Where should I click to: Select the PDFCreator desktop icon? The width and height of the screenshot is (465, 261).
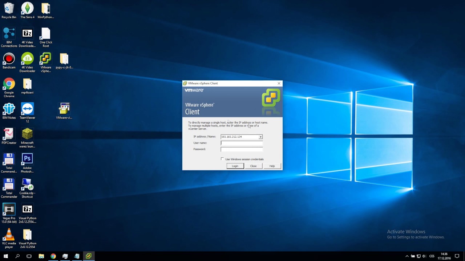(x=9, y=136)
